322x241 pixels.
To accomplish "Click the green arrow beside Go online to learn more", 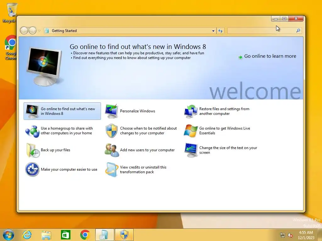I will tap(240, 57).
